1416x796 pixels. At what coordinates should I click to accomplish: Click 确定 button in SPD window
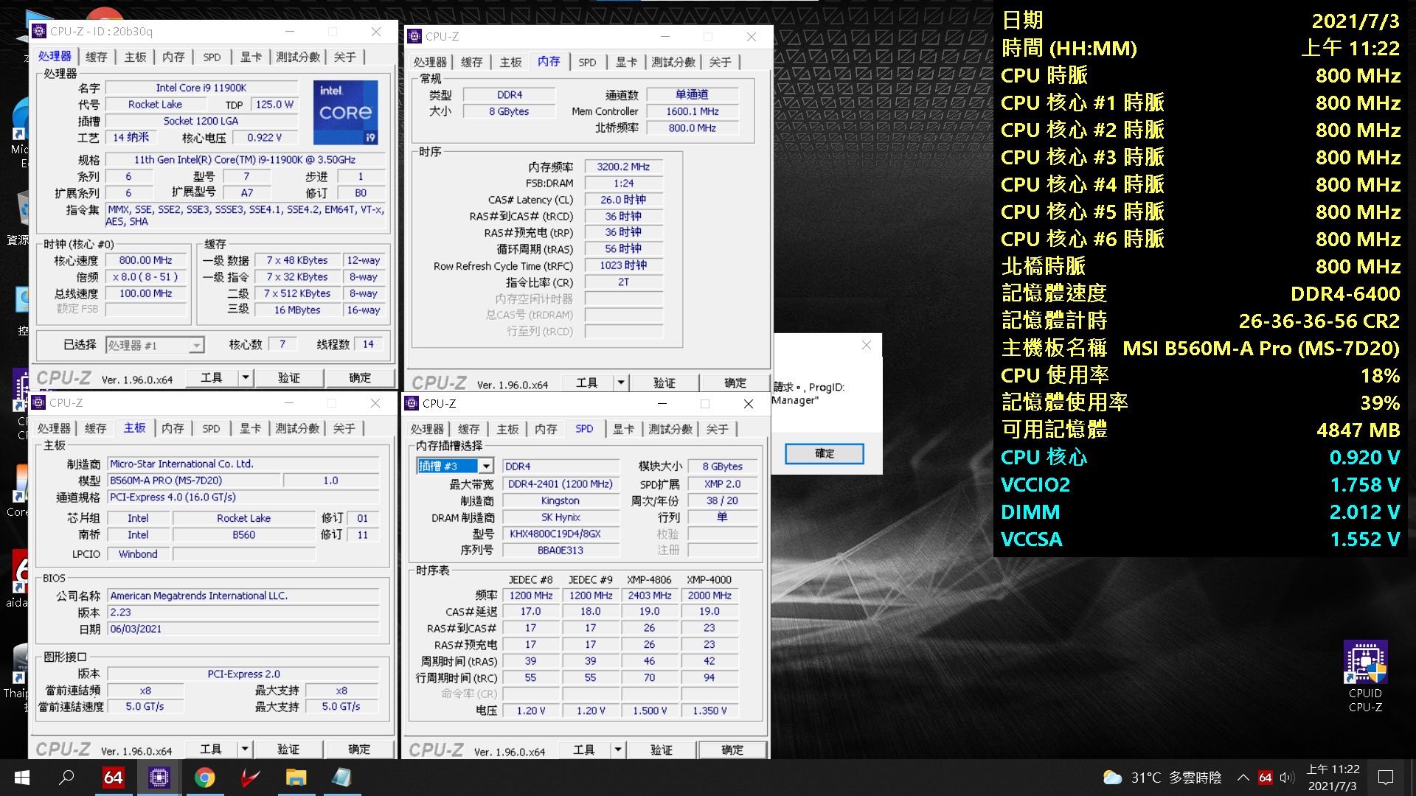tap(732, 750)
